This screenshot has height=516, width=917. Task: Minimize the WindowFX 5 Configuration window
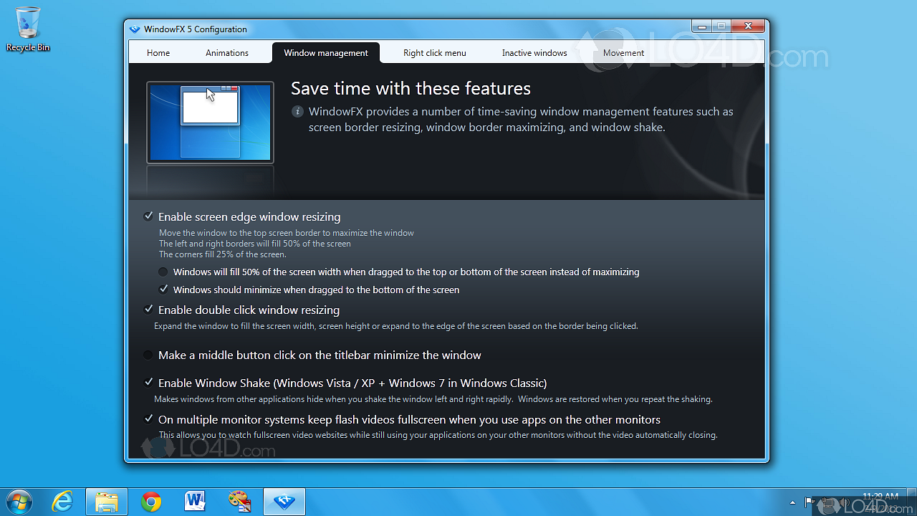(702, 27)
